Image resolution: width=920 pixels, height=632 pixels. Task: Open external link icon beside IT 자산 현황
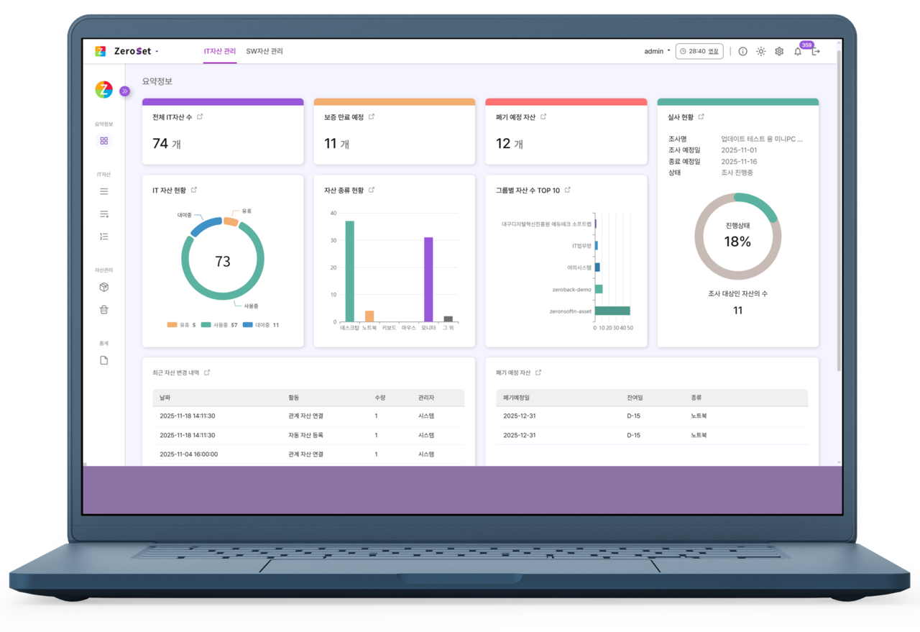coord(194,190)
